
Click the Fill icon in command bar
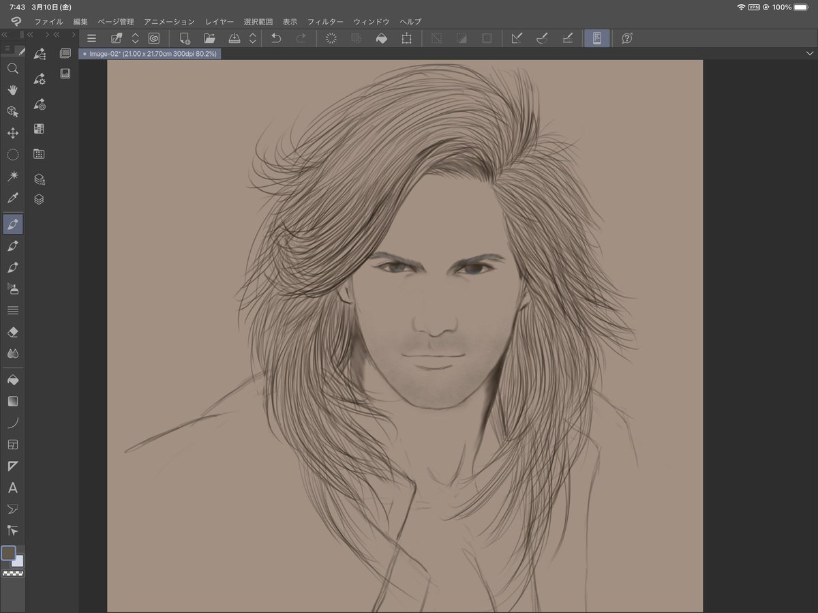point(382,38)
